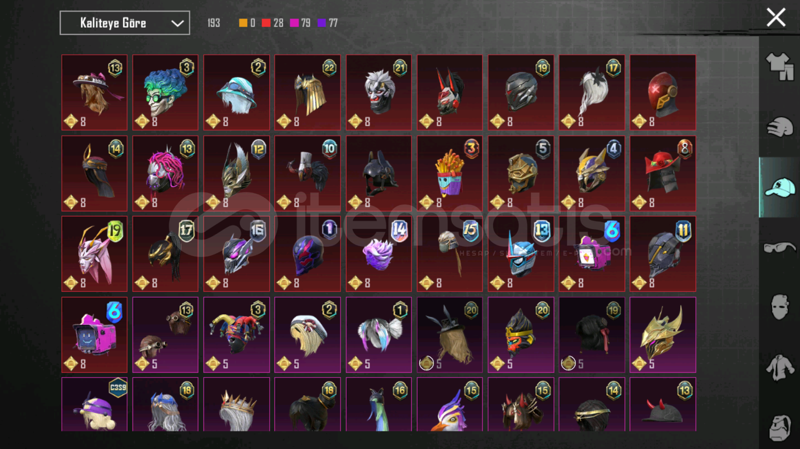
Task: Open the backpack category icon
Action: click(x=779, y=427)
